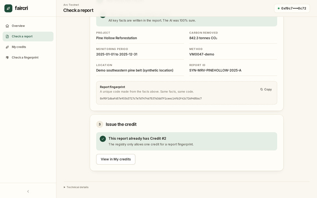317x198 pixels.
Task: Click the Arc Testnet network label
Action: (71, 5)
